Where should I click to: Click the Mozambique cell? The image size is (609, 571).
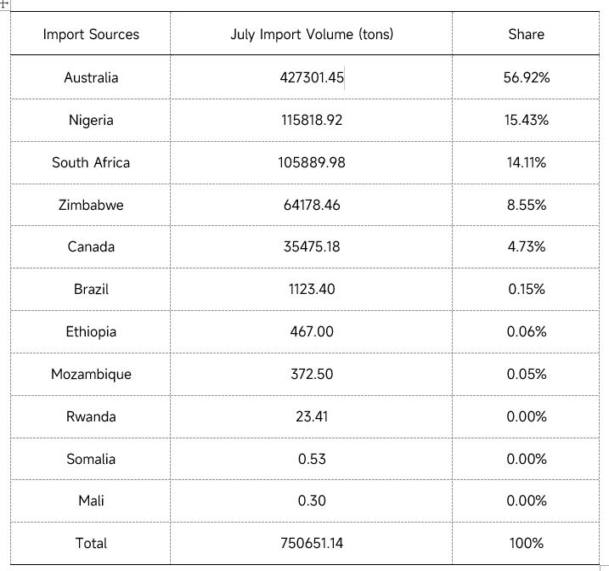[x=91, y=374]
